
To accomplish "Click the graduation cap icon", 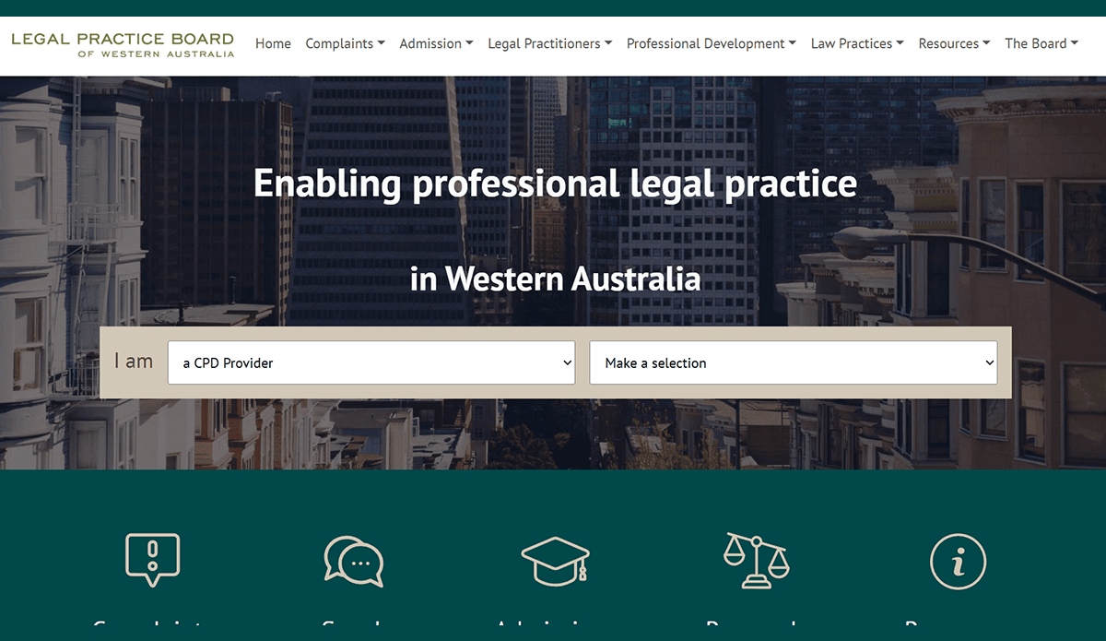I will [555, 561].
